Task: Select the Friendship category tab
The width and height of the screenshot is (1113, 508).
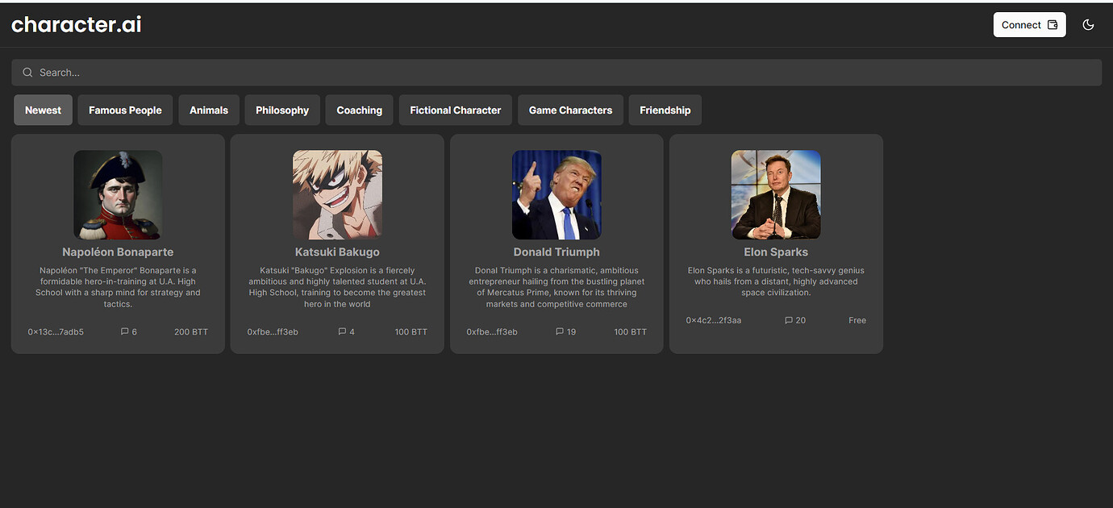Action: (665, 110)
